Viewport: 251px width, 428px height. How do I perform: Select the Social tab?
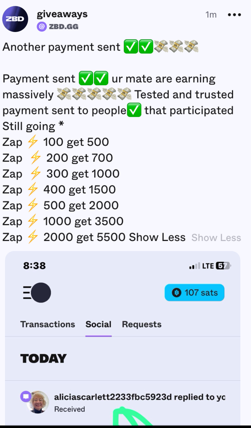[98, 324]
